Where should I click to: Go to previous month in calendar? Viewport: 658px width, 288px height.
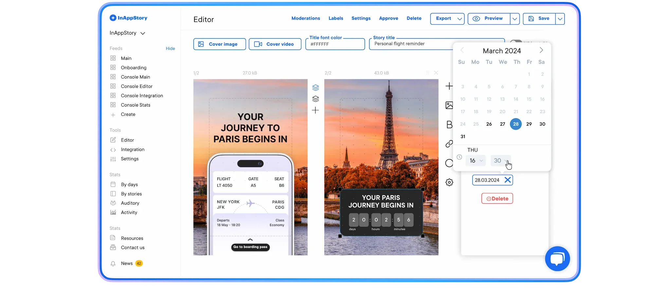pos(462,50)
